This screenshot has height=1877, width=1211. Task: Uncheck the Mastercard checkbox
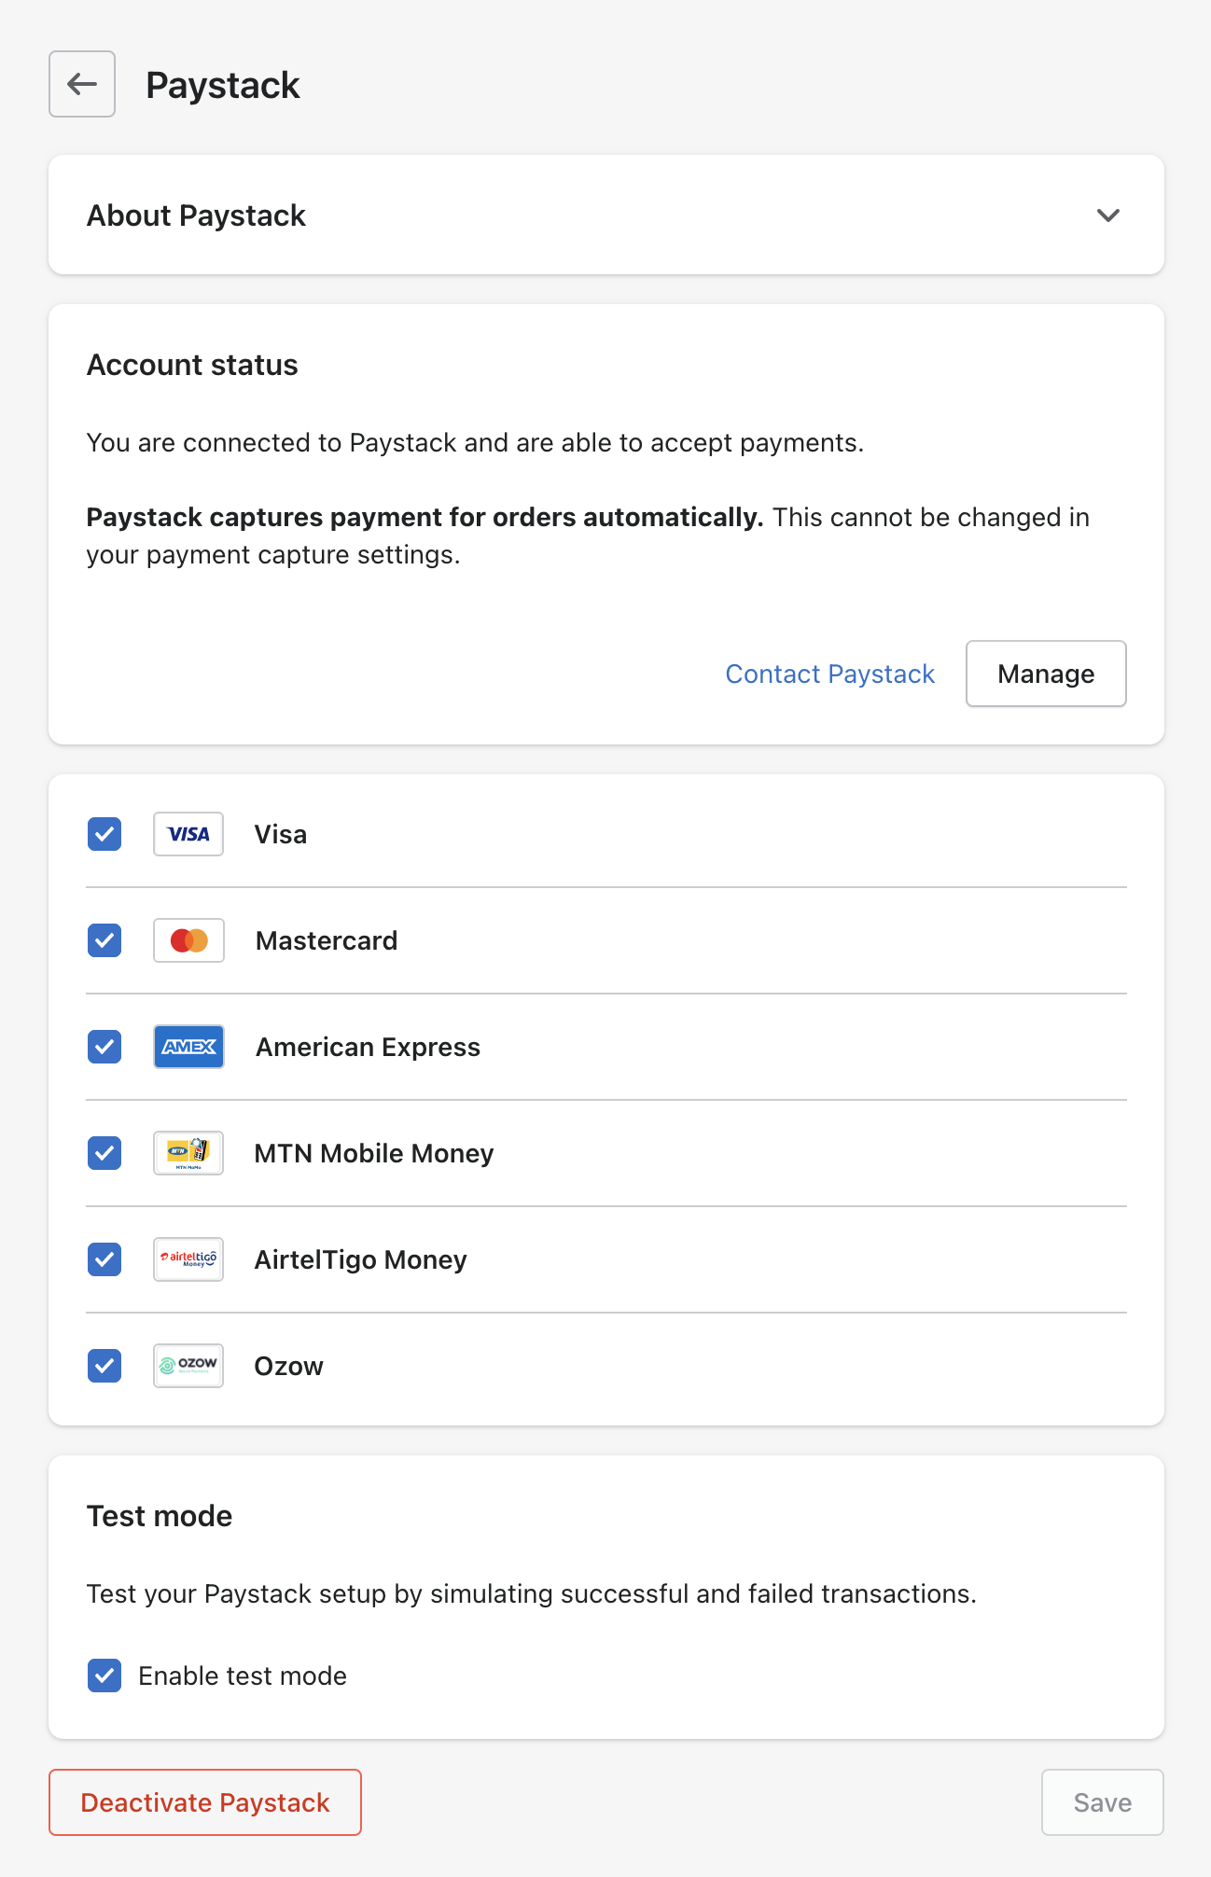click(x=104, y=940)
